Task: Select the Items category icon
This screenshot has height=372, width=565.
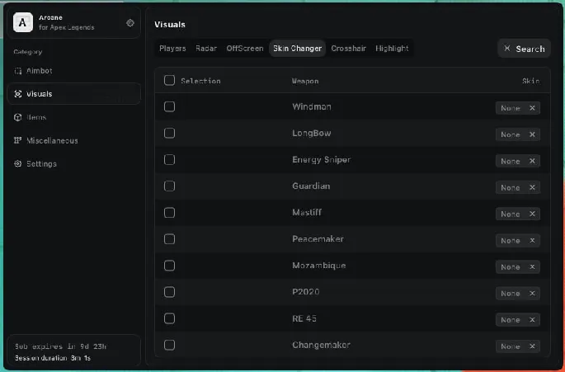Action: coord(18,117)
